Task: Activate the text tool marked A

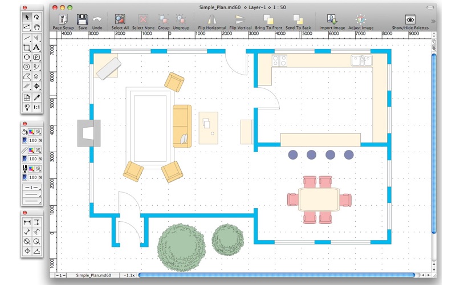Action: (36, 48)
